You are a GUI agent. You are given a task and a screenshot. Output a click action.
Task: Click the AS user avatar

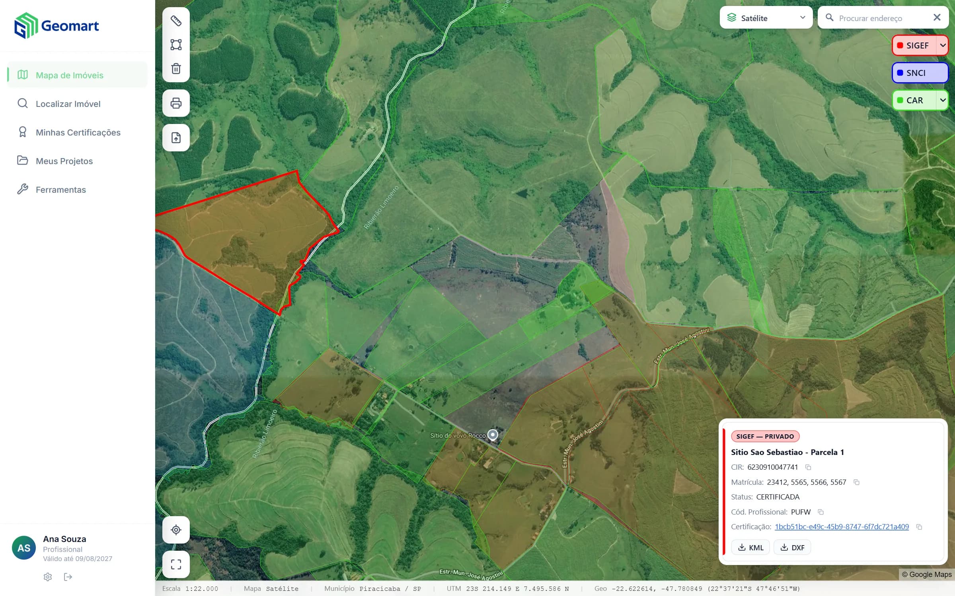pos(24,548)
